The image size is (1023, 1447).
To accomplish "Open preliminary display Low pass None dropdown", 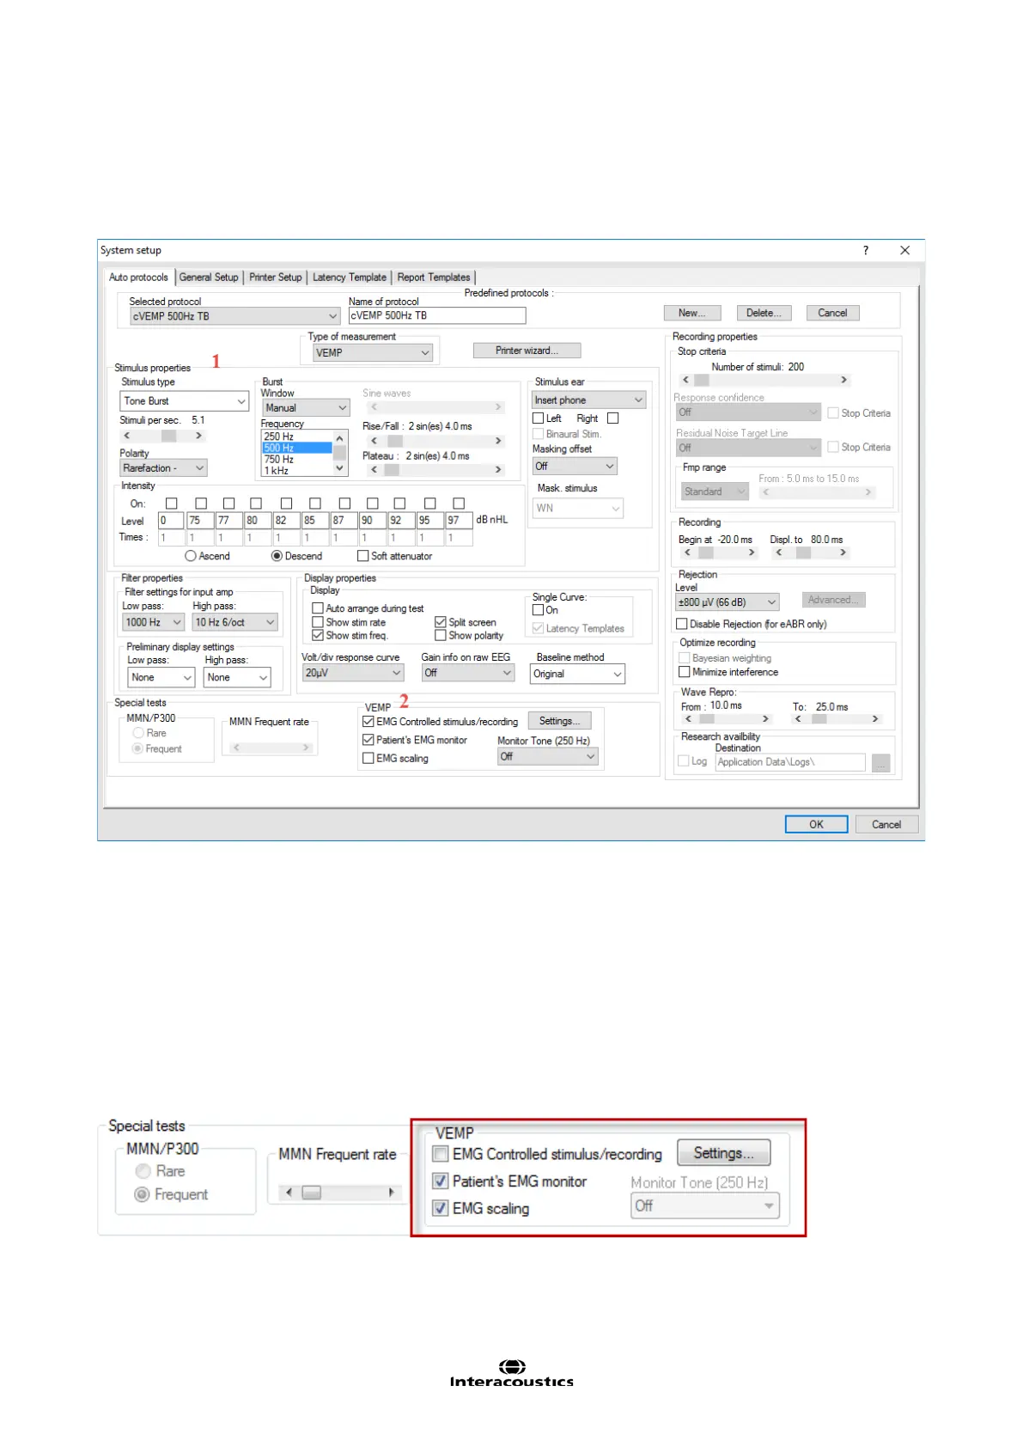I will click(x=161, y=678).
